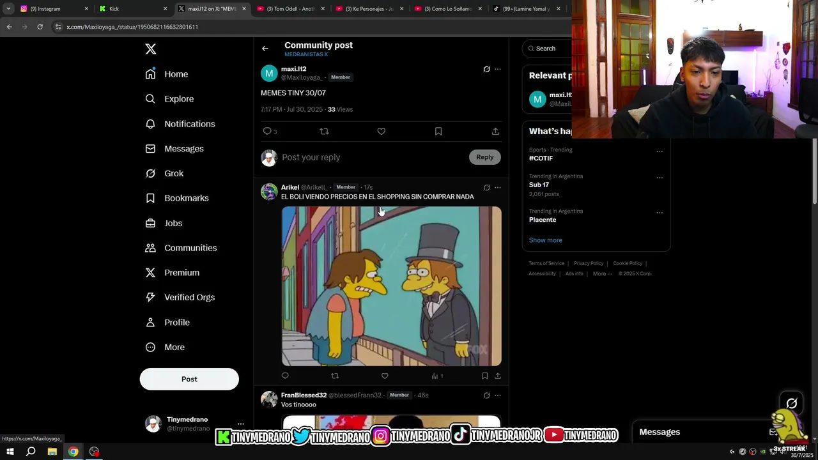This screenshot has width=818, height=460.
Task: Open Cookie Policy footer link
Action: [x=628, y=263]
